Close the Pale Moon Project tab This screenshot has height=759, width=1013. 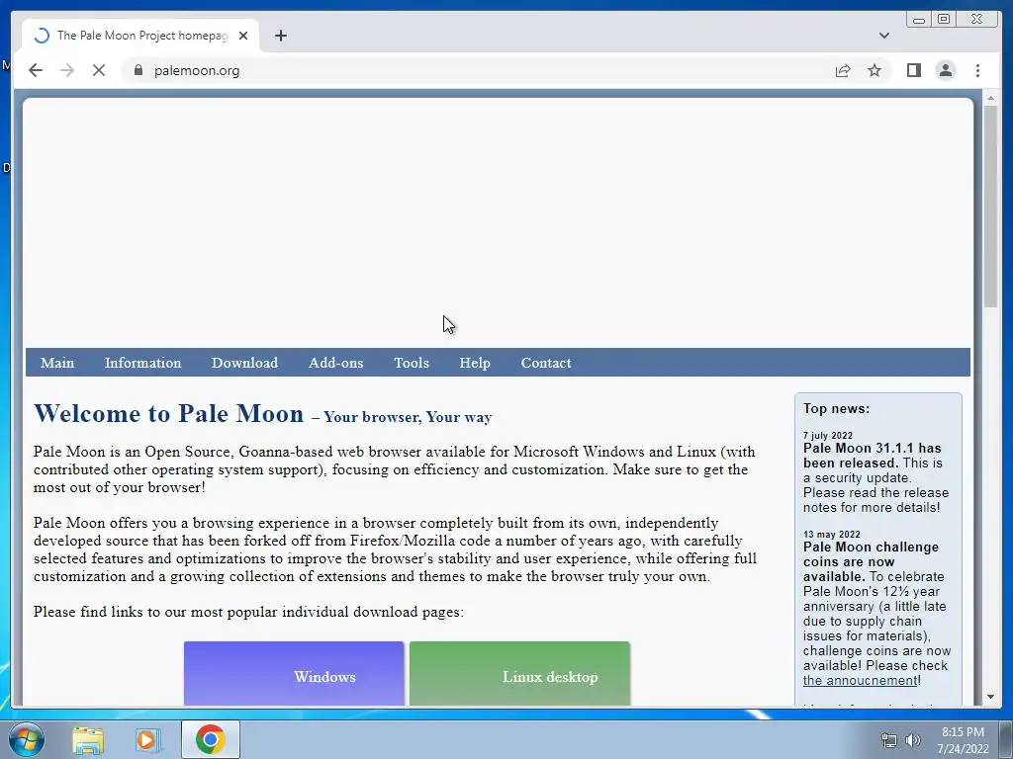click(243, 36)
